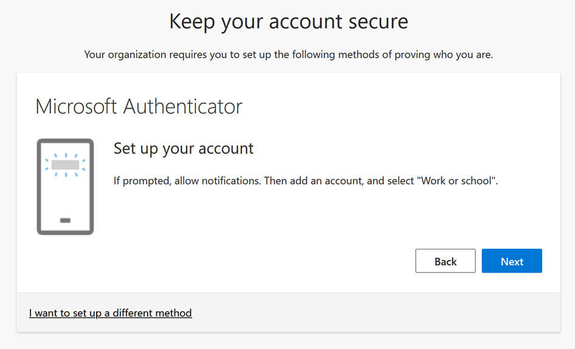The width and height of the screenshot is (575, 349).
Task: Open 'I want to set up a different method'
Action: coord(111,313)
